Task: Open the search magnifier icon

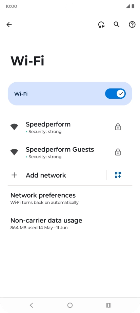Action: (x=117, y=24)
